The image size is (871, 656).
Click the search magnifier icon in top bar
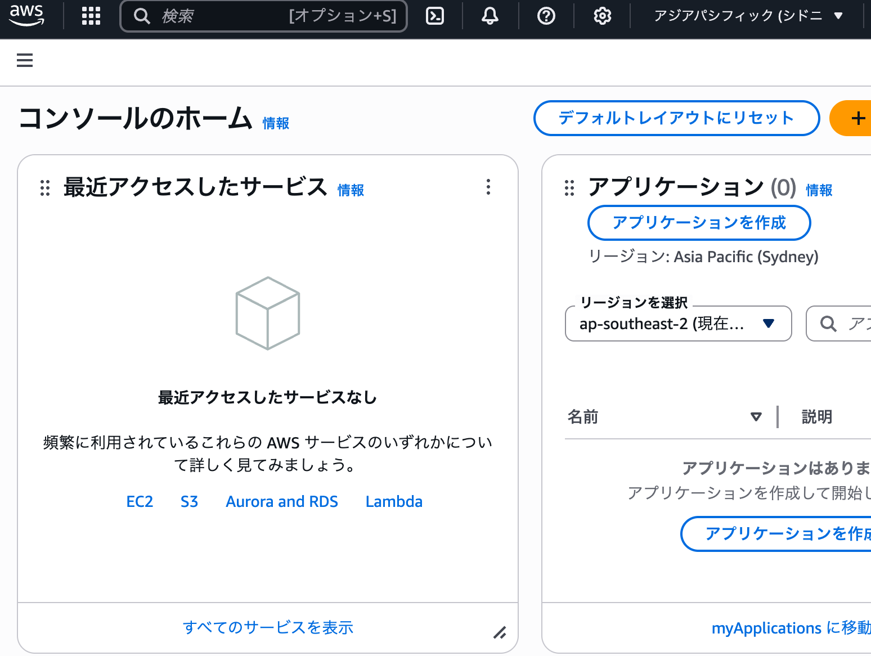pyautogui.click(x=142, y=16)
